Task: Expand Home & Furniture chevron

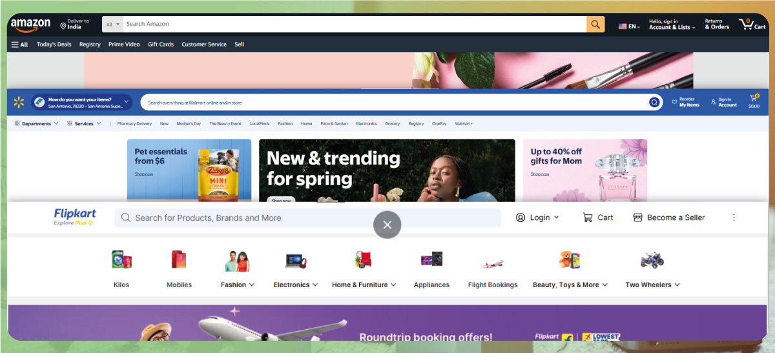Action: point(393,285)
